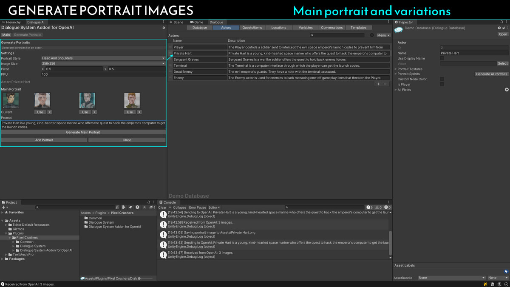Open Portrait Style dropdown

tap(103, 58)
